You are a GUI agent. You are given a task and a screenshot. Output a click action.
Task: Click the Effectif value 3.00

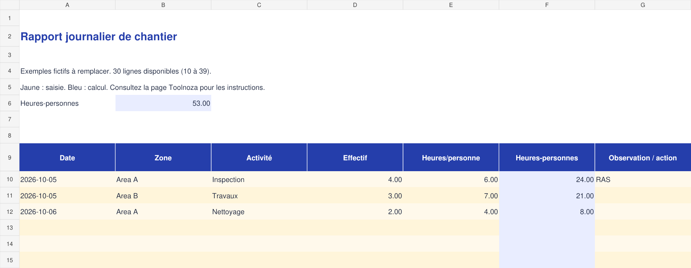tap(355, 196)
